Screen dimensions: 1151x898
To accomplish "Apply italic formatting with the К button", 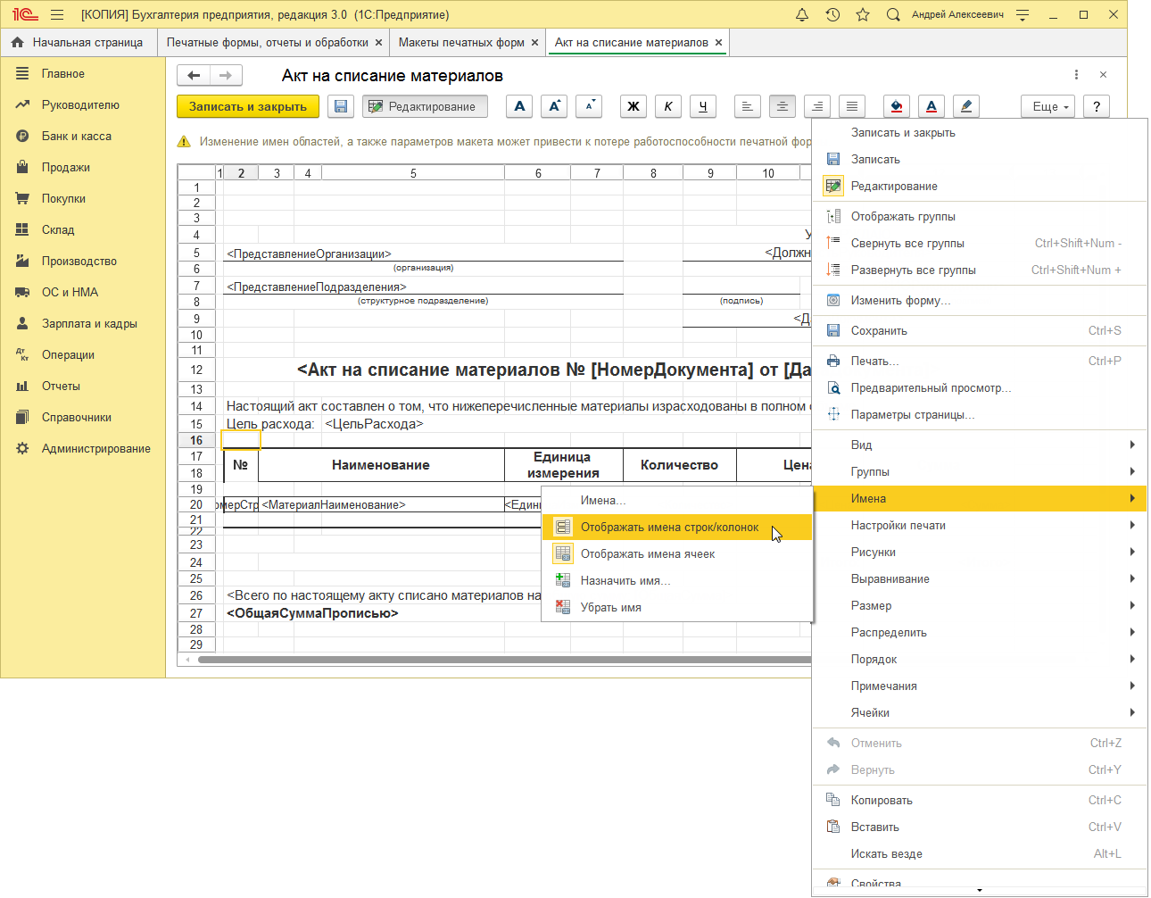I will (668, 106).
